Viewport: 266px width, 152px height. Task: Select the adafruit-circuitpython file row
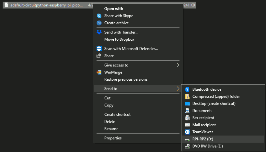99,5
